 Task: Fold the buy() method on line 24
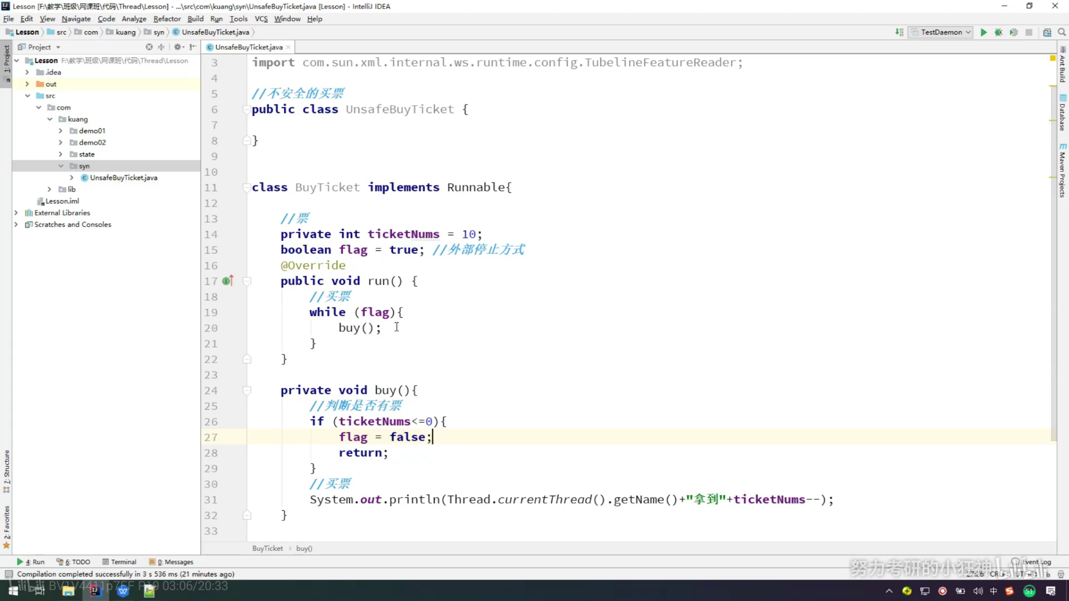[x=247, y=390]
